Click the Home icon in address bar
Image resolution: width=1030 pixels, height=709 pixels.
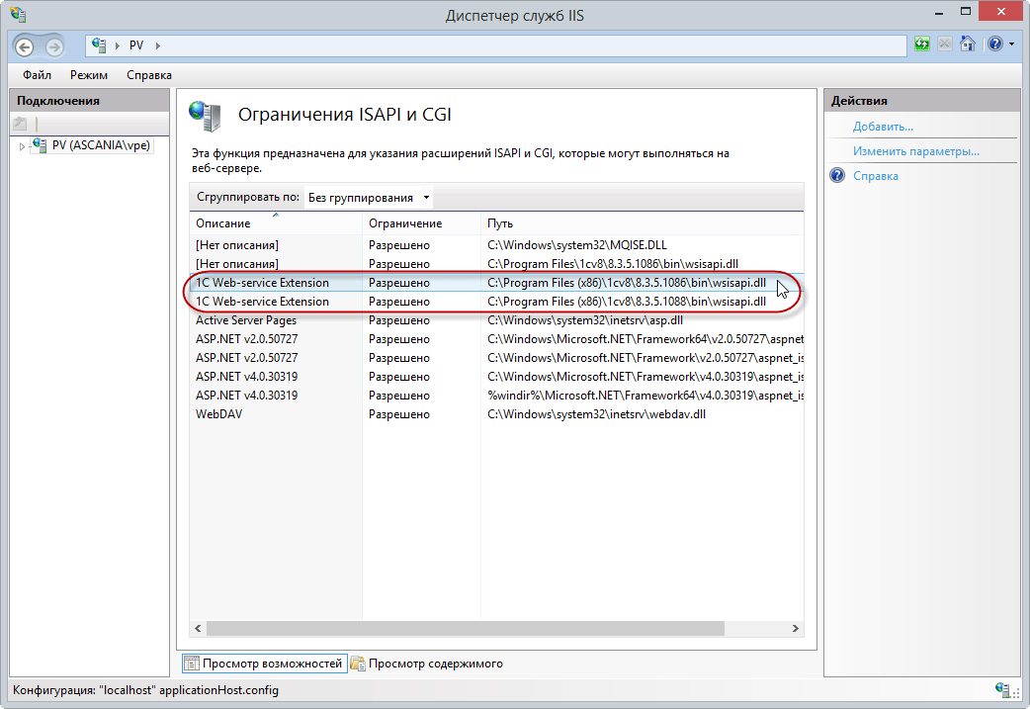(968, 44)
